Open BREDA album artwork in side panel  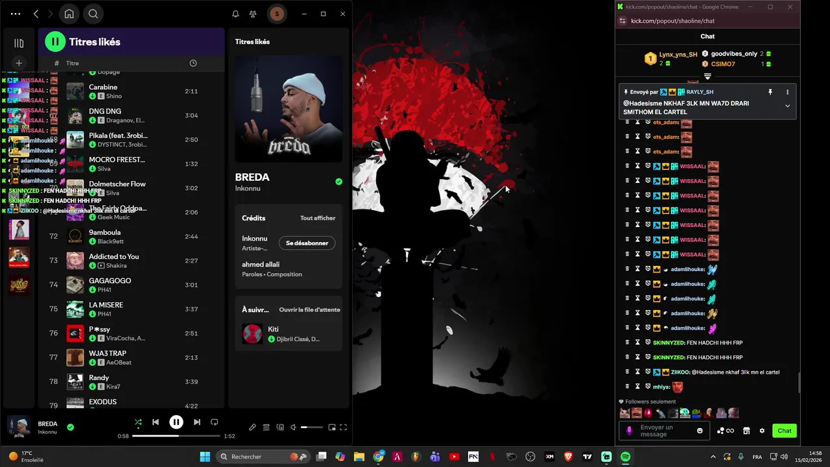[x=289, y=109]
